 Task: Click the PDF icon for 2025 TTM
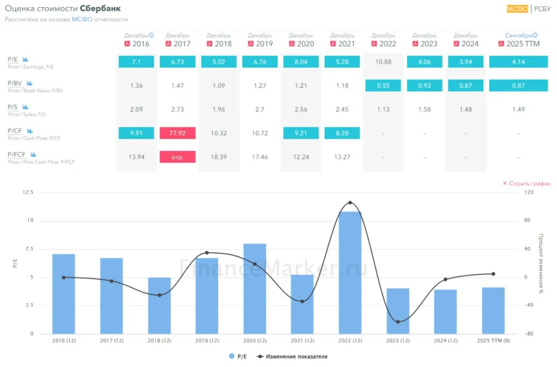[x=501, y=44]
